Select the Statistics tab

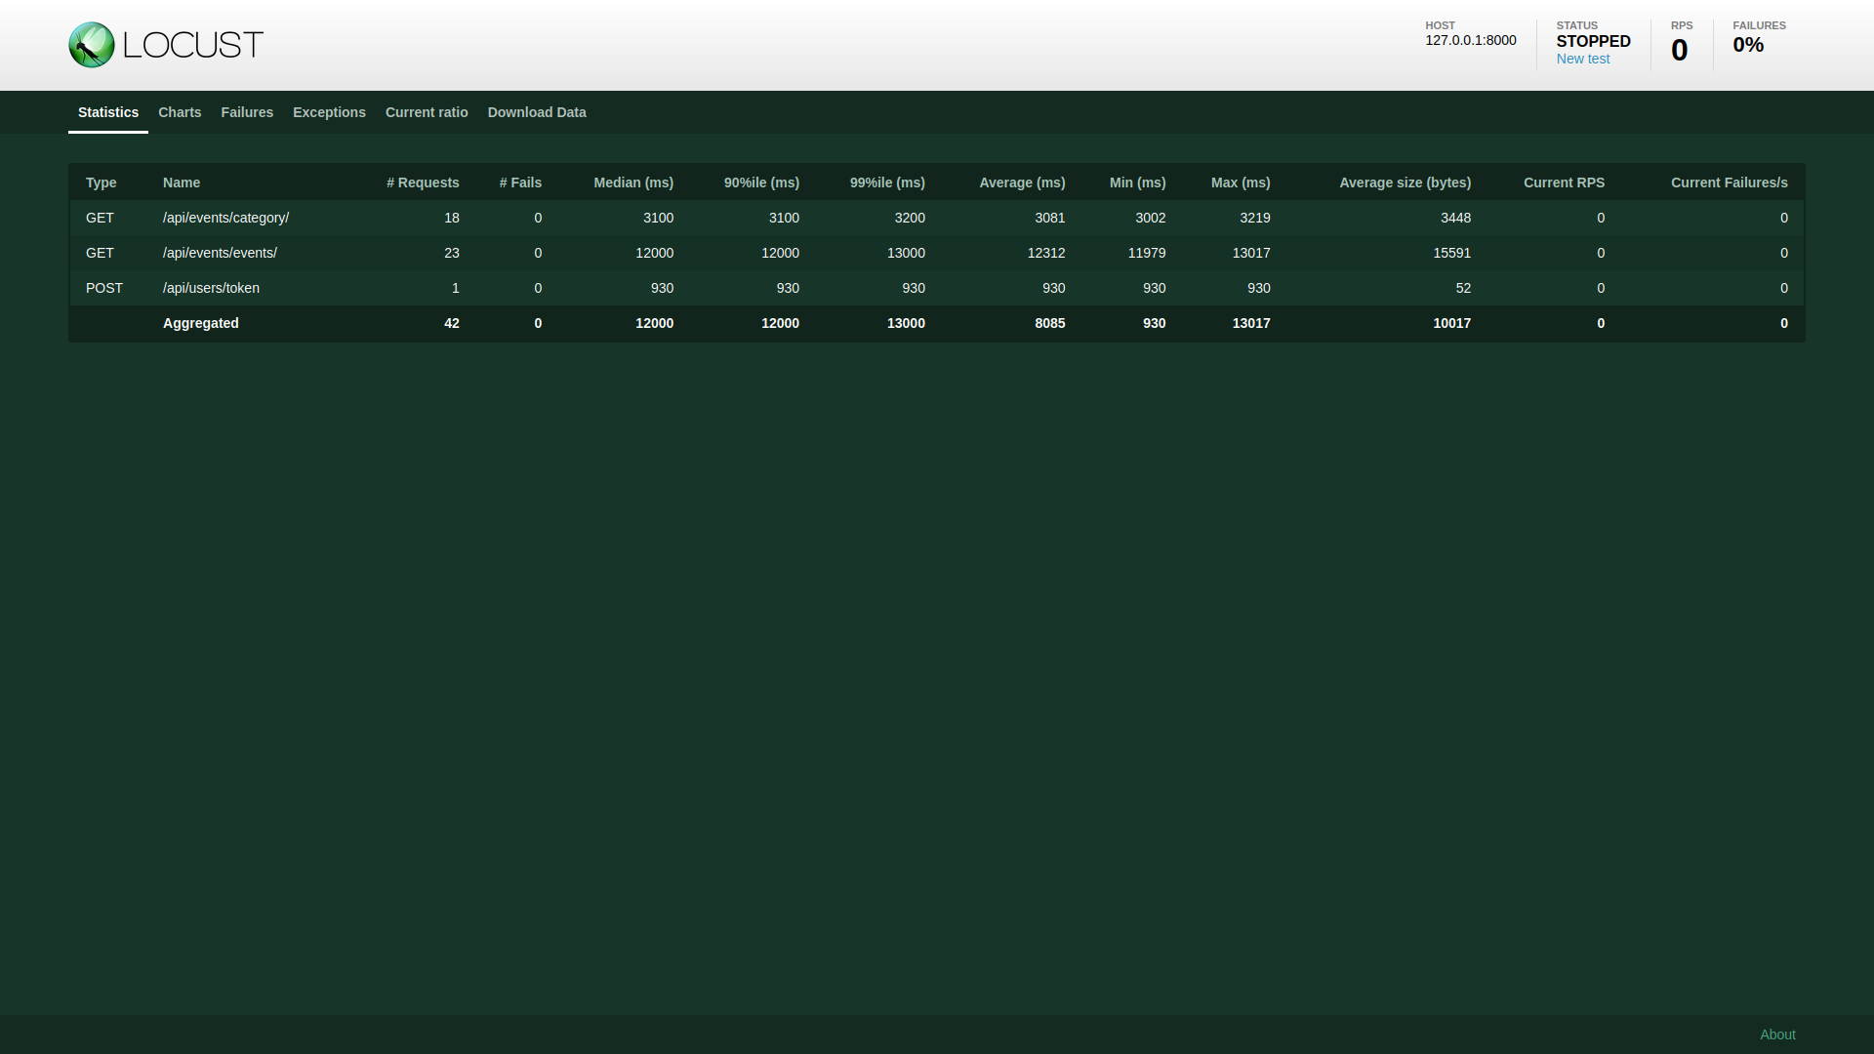[x=107, y=112]
